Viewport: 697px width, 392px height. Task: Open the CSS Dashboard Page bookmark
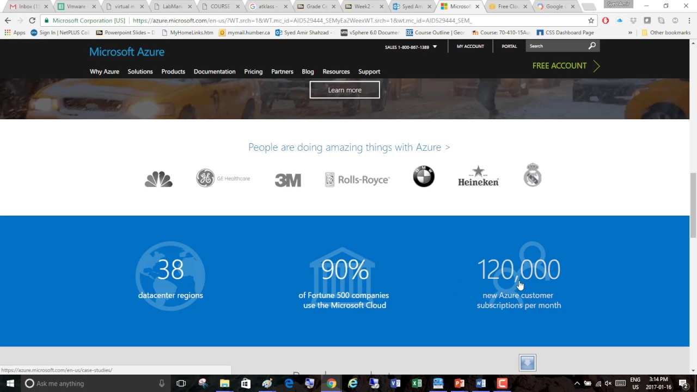(x=565, y=33)
